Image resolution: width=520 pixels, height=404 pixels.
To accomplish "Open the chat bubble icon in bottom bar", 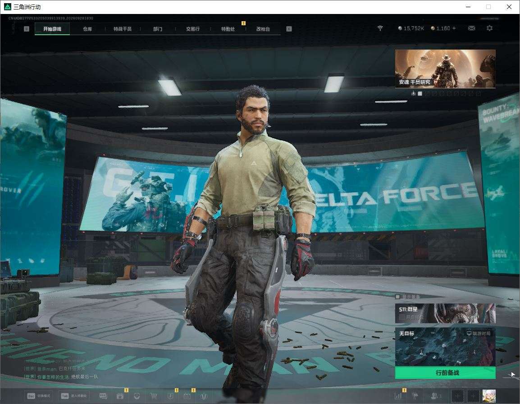I will click(103, 396).
